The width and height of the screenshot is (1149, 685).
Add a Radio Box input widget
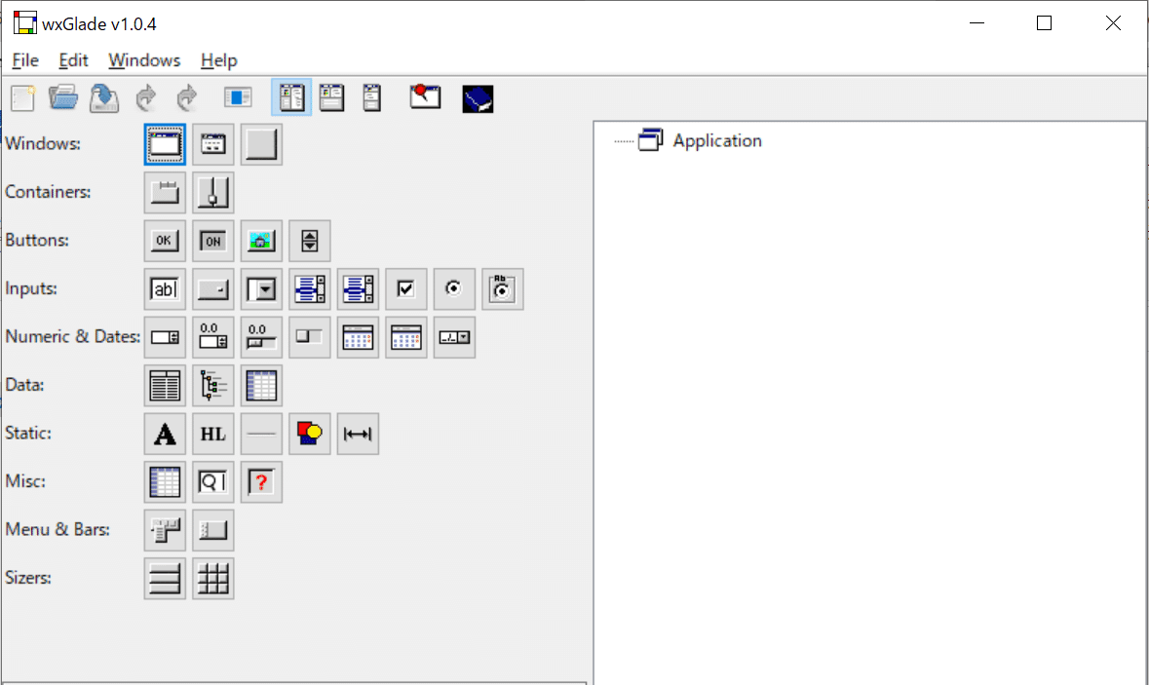503,289
